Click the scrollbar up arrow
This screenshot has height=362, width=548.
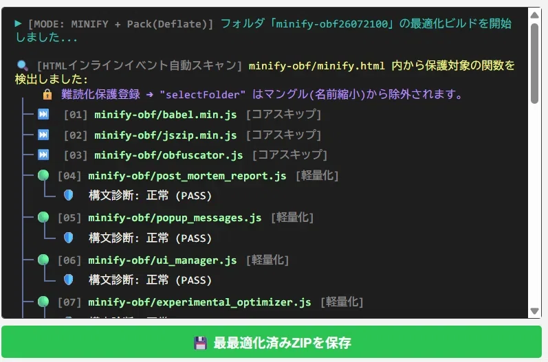(534, 15)
